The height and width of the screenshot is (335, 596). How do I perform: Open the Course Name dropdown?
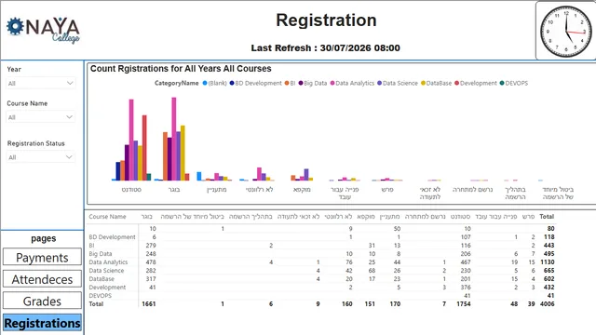[41, 117]
